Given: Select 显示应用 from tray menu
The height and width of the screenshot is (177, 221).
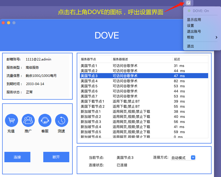Looking at the screenshot, I should [194, 20].
